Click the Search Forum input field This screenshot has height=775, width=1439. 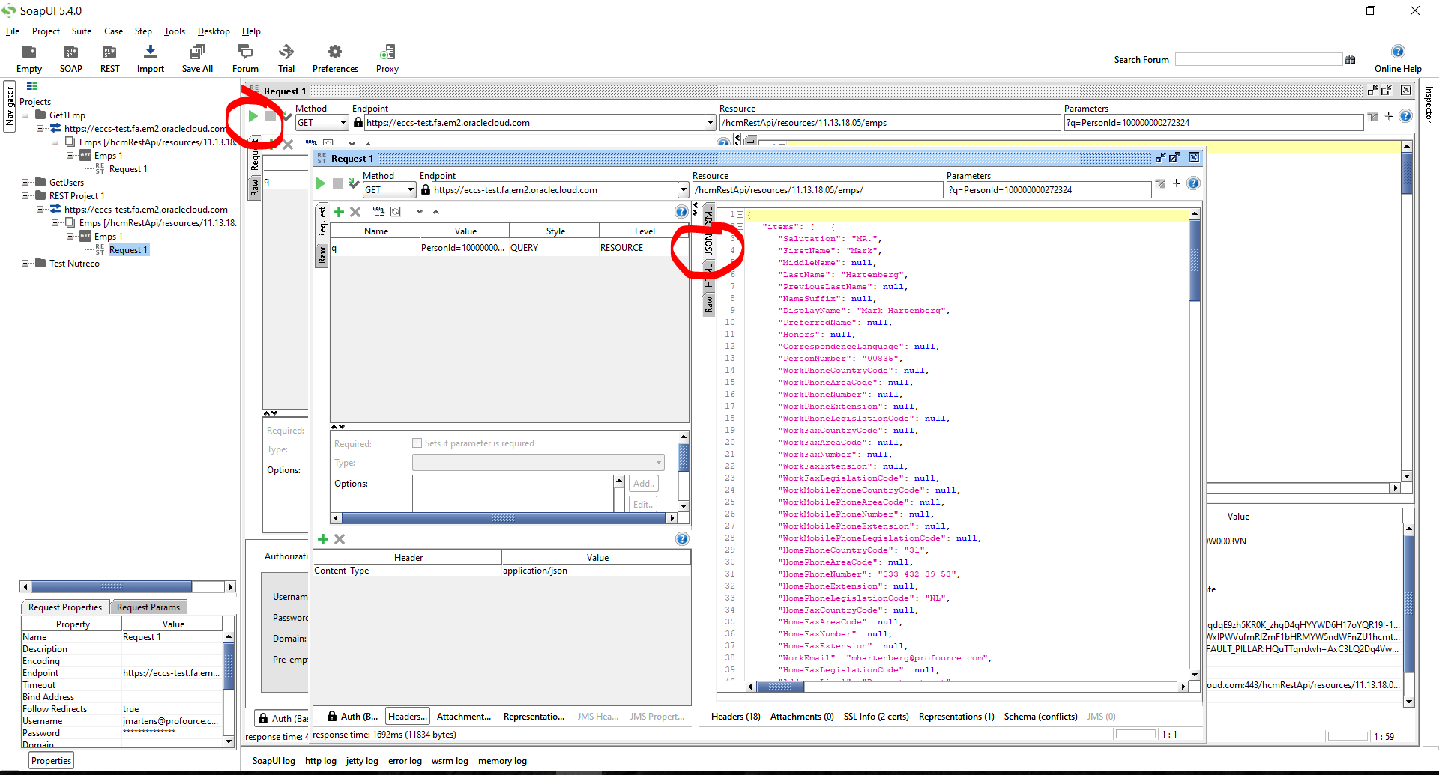point(1258,59)
